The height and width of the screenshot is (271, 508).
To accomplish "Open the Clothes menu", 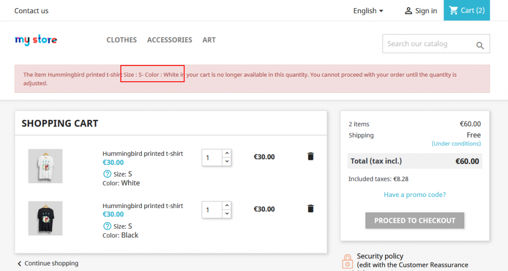I will [121, 40].
